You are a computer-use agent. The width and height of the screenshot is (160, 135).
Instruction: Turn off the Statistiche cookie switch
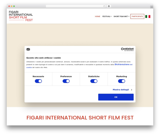pyautogui.click(x=94, y=81)
